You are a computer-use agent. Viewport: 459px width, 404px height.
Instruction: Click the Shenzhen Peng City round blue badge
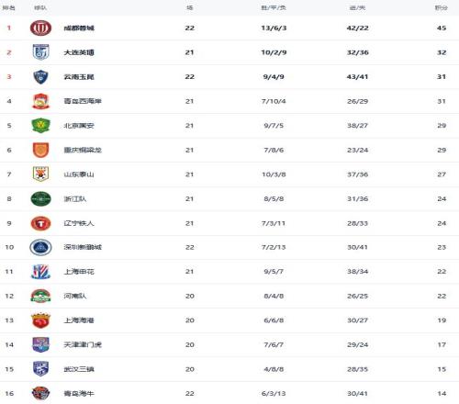point(40,247)
